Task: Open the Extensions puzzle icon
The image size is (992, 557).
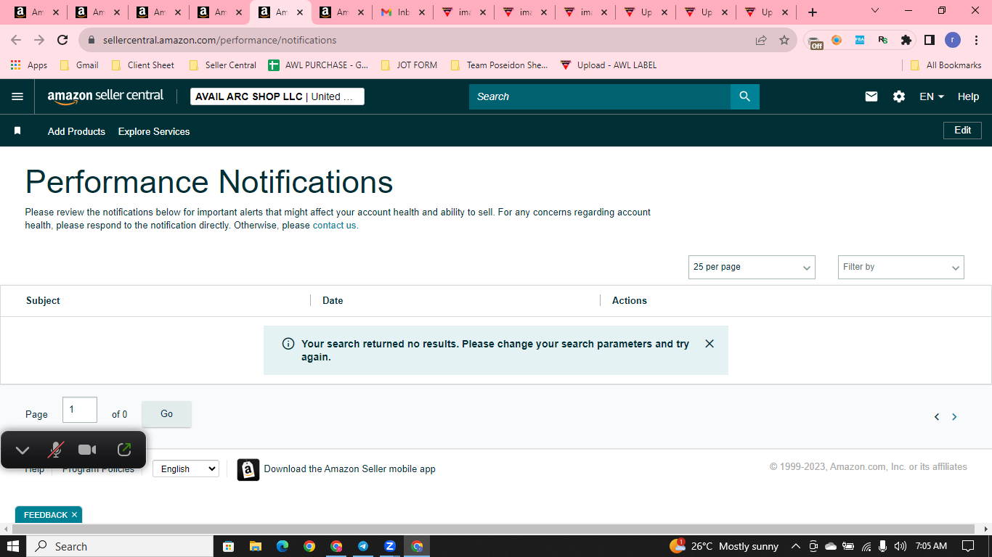Action: pos(906,40)
